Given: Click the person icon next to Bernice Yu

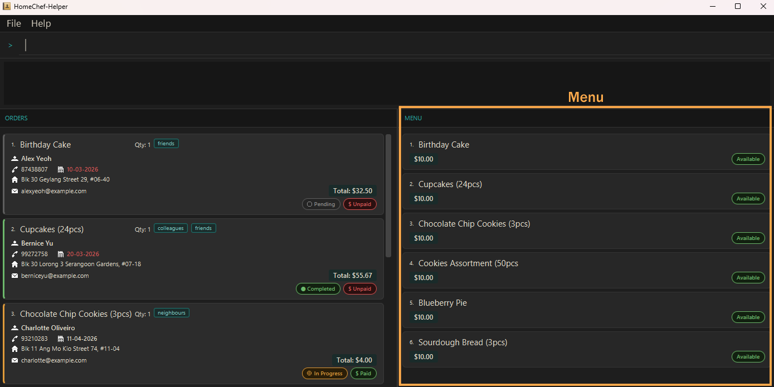Looking at the screenshot, I should [14, 243].
